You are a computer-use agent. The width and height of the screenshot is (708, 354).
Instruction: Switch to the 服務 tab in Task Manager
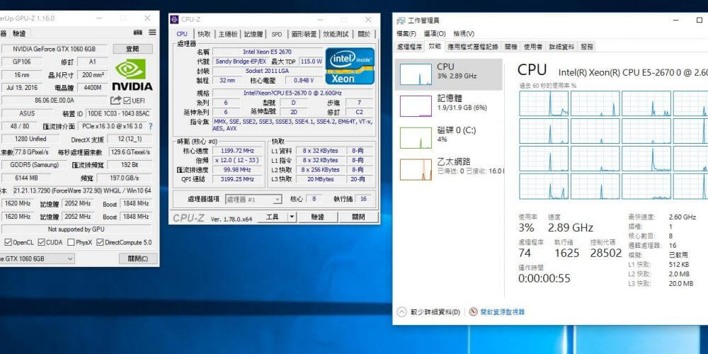(586, 47)
